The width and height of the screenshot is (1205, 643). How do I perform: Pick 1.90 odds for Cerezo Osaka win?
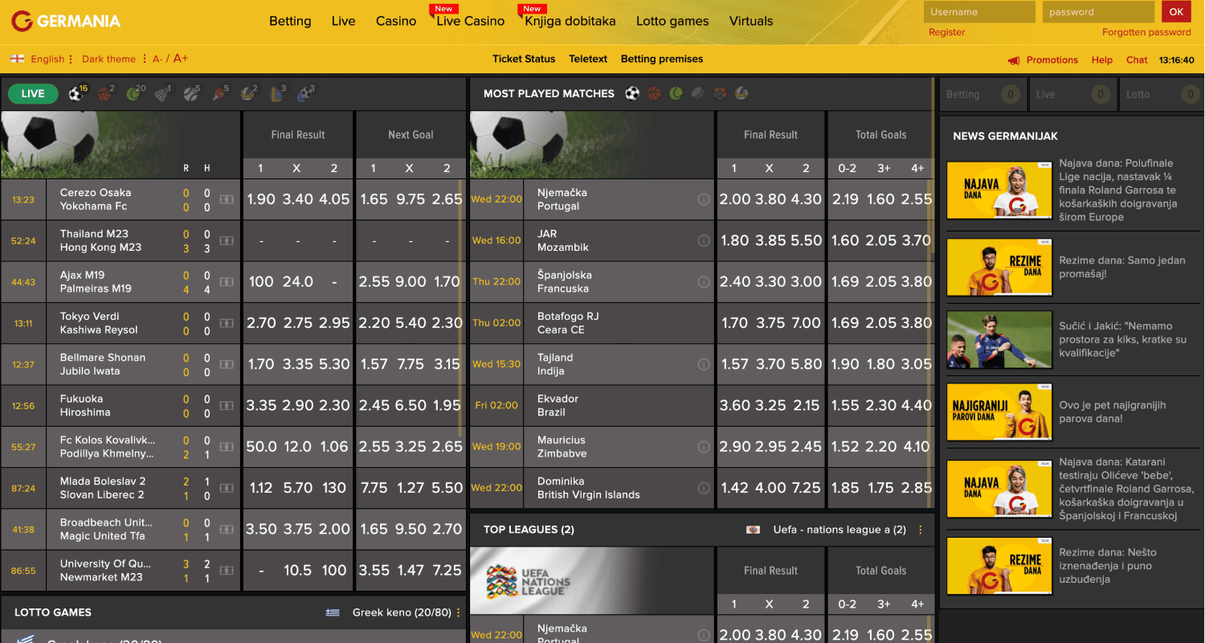[x=261, y=199]
